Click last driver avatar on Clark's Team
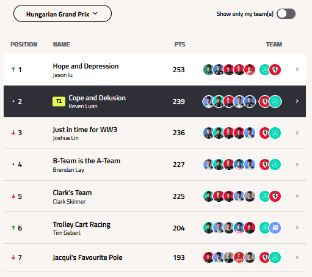 click(x=250, y=196)
